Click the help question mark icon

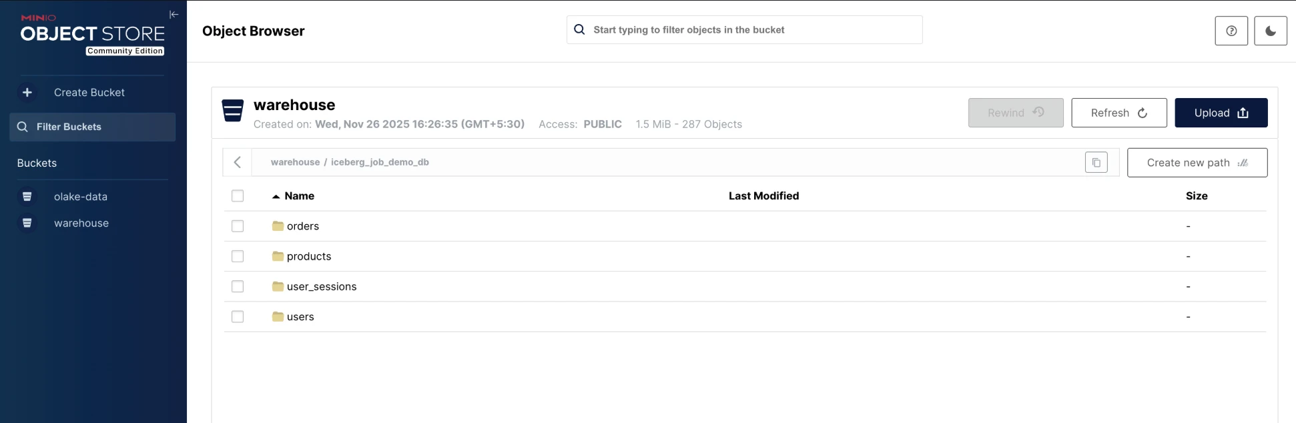pyautogui.click(x=1231, y=31)
